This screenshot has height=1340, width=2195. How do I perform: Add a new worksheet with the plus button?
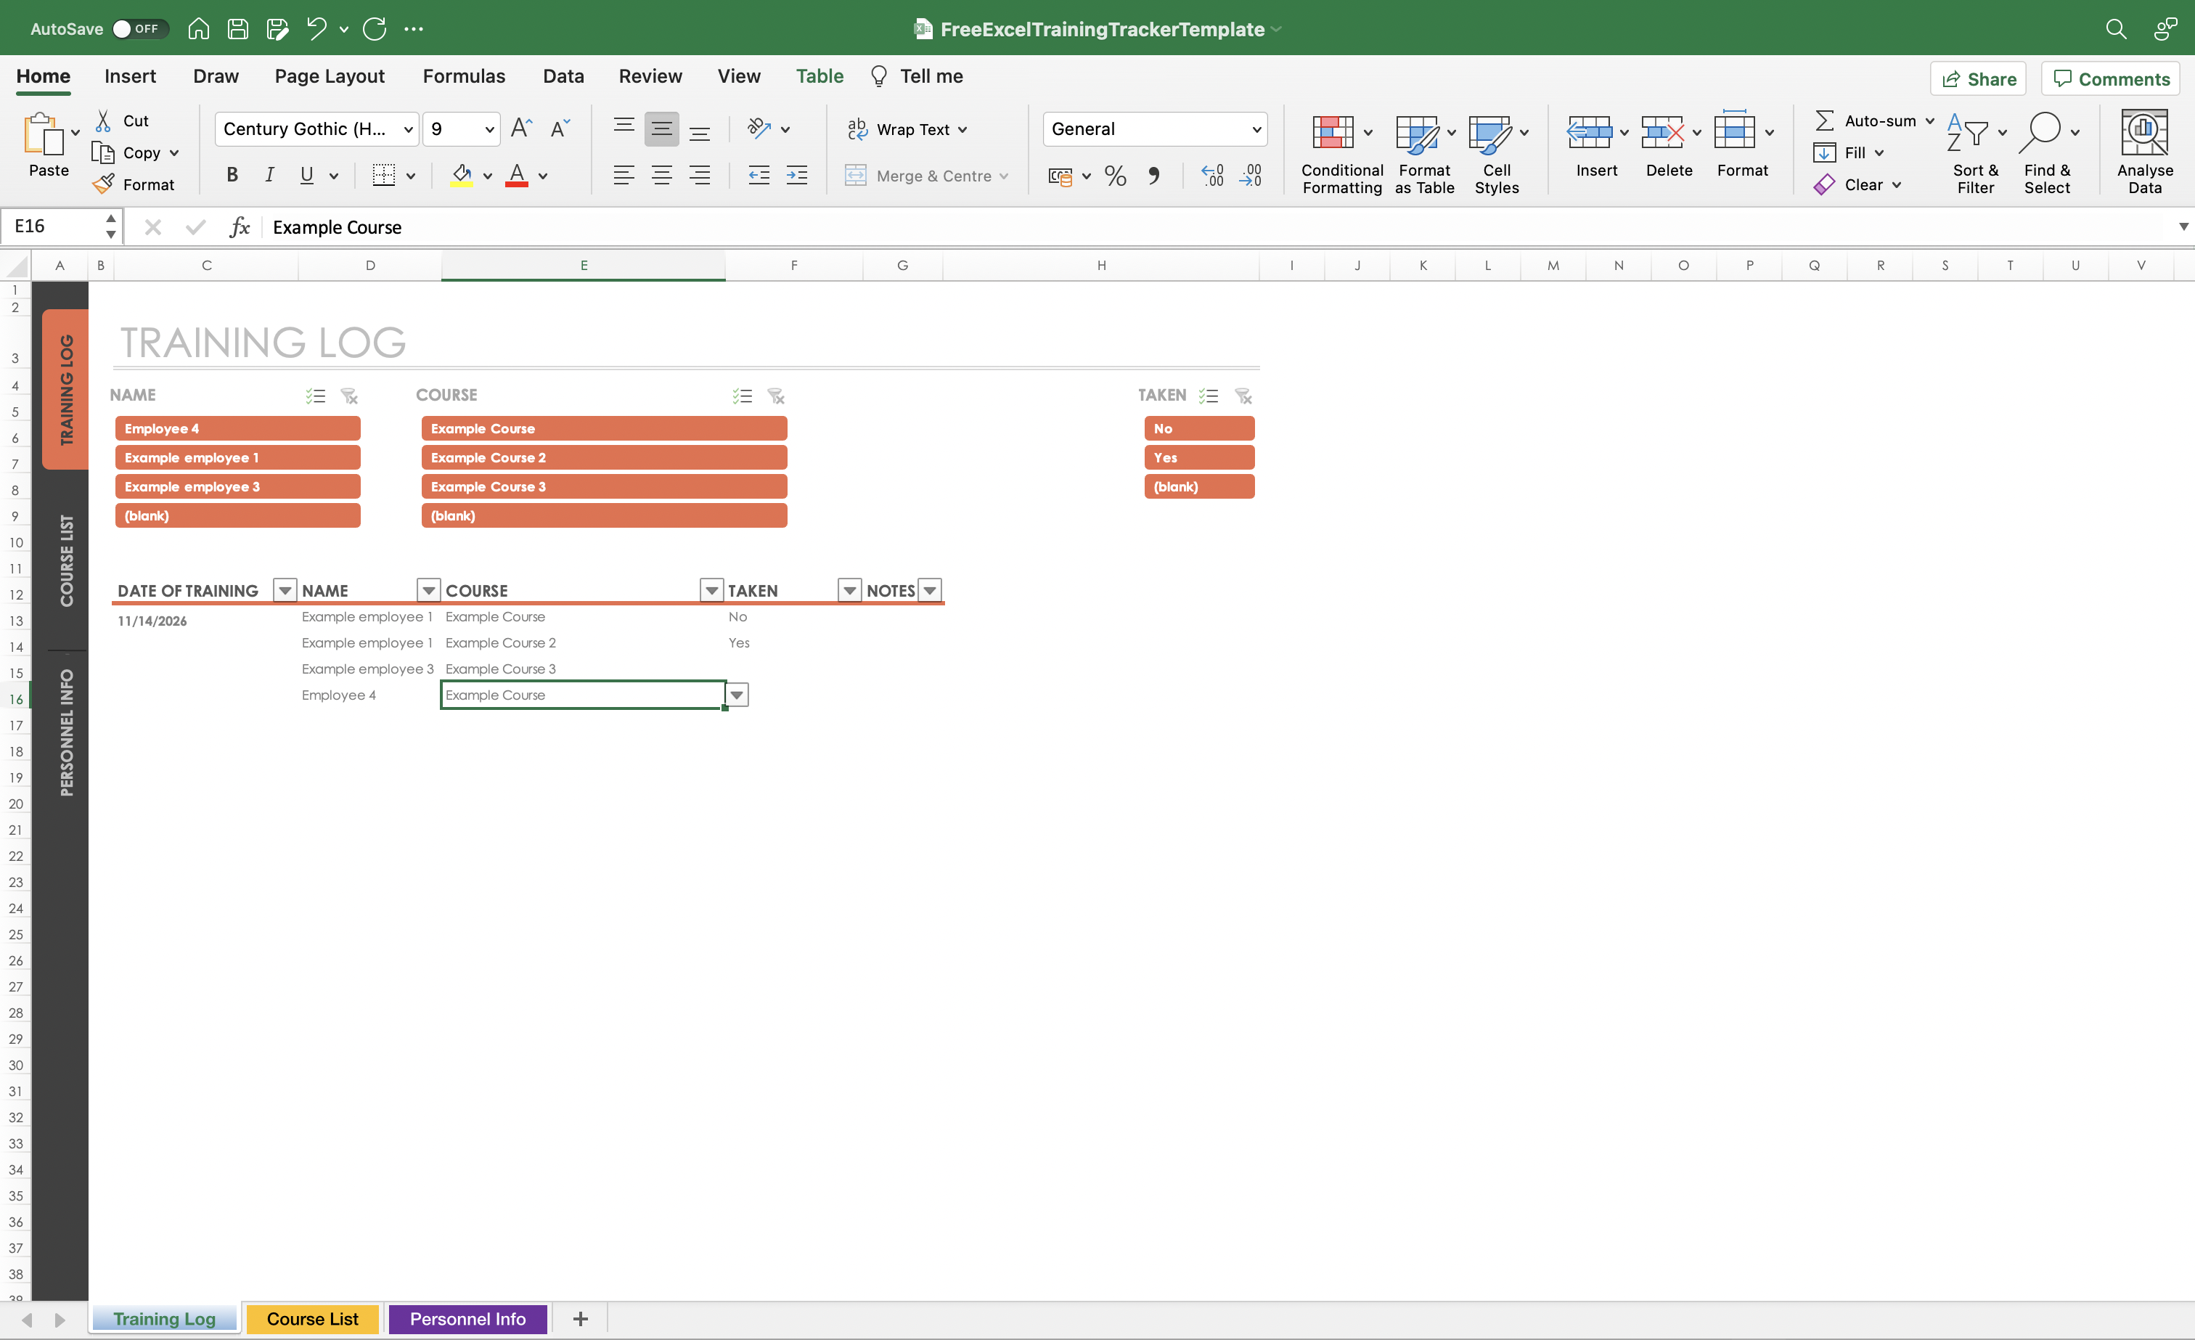coord(580,1319)
